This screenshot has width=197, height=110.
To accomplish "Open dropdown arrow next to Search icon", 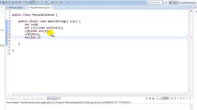I will point(26,2).
